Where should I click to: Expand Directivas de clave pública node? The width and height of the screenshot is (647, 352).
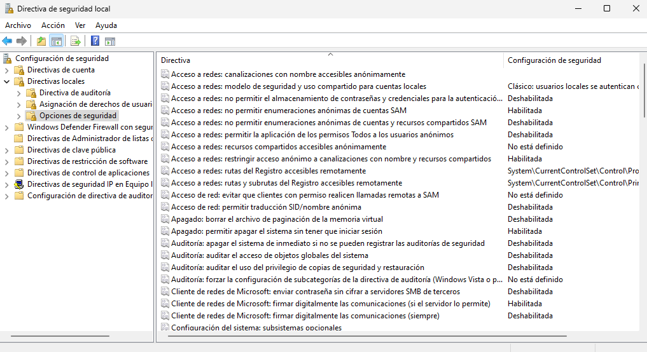click(x=7, y=150)
